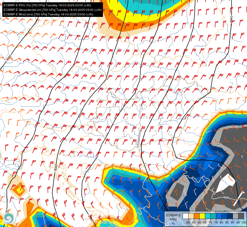Select the navy 85–90% legend swatch
The width and height of the screenshot is (247, 227).
tap(230, 216)
